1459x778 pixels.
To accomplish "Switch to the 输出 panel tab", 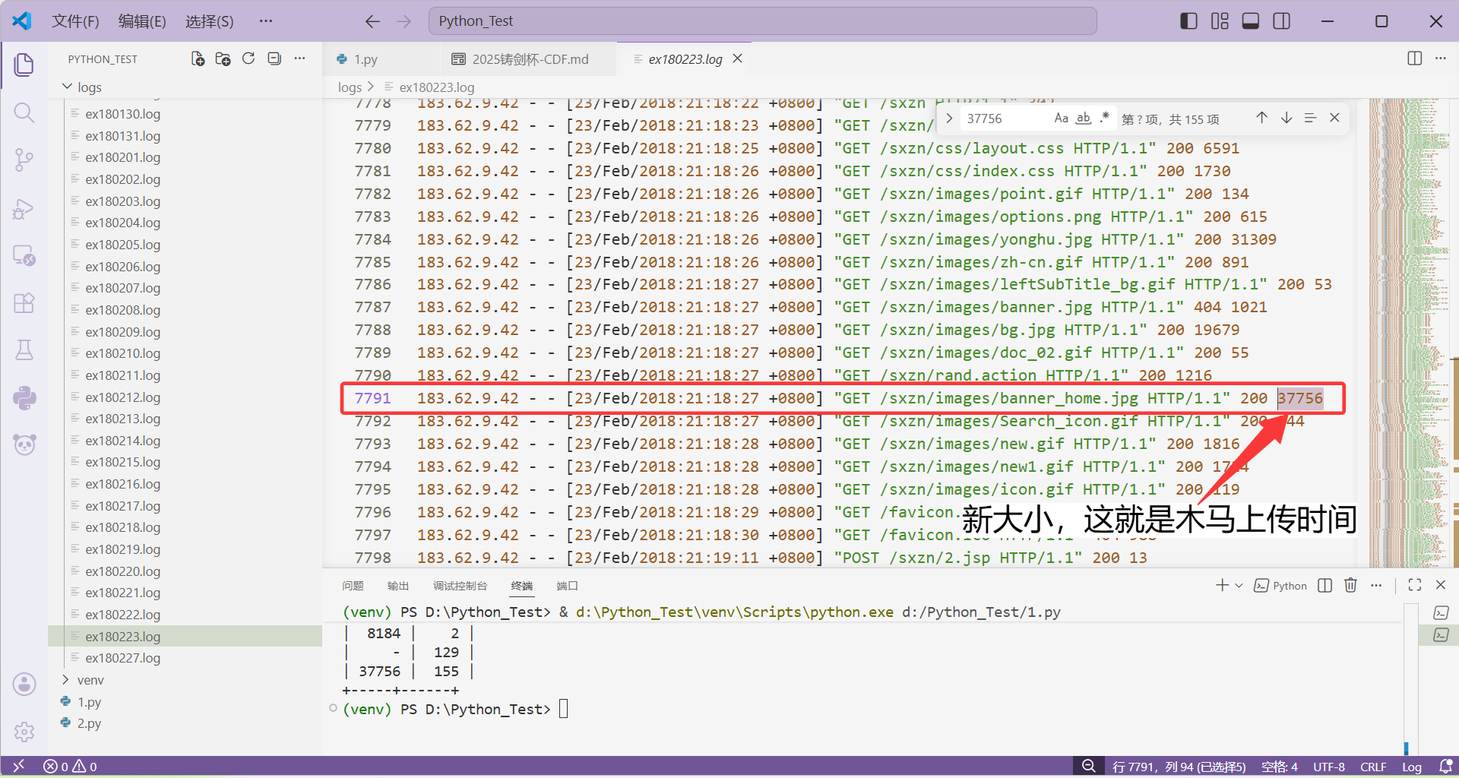I will tap(398, 586).
